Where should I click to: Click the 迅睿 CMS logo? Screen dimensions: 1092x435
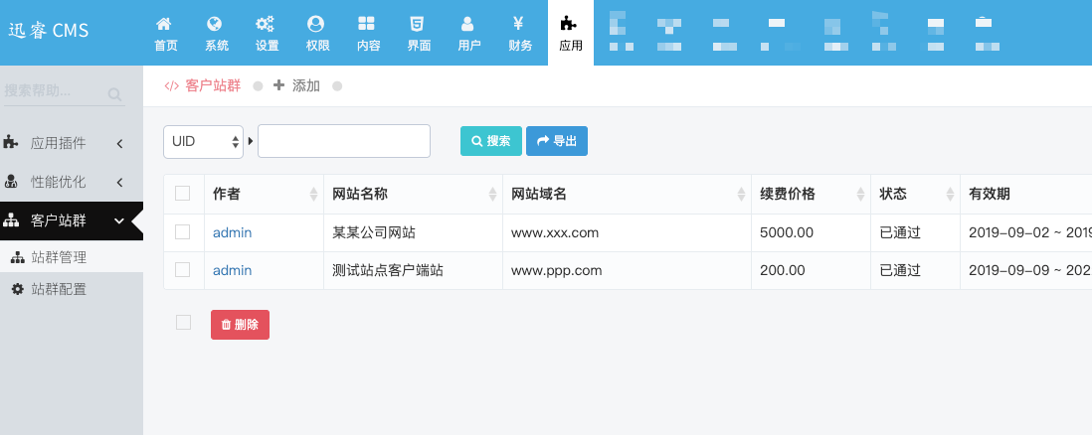coord(48,31)
